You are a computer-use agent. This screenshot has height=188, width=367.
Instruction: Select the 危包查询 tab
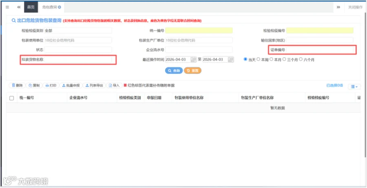pyautogui.click(x=50, y=7)
